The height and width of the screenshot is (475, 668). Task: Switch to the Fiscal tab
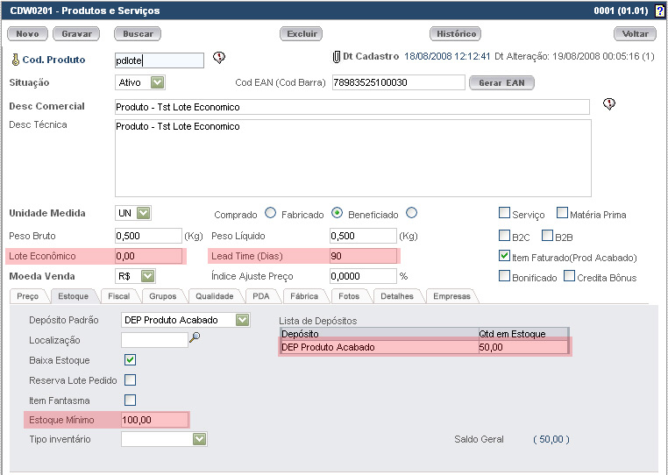click(118, 296)
